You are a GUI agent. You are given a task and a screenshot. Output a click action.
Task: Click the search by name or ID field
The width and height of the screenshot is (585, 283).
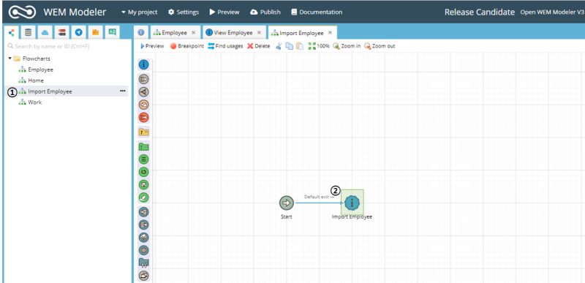point(67,46)
